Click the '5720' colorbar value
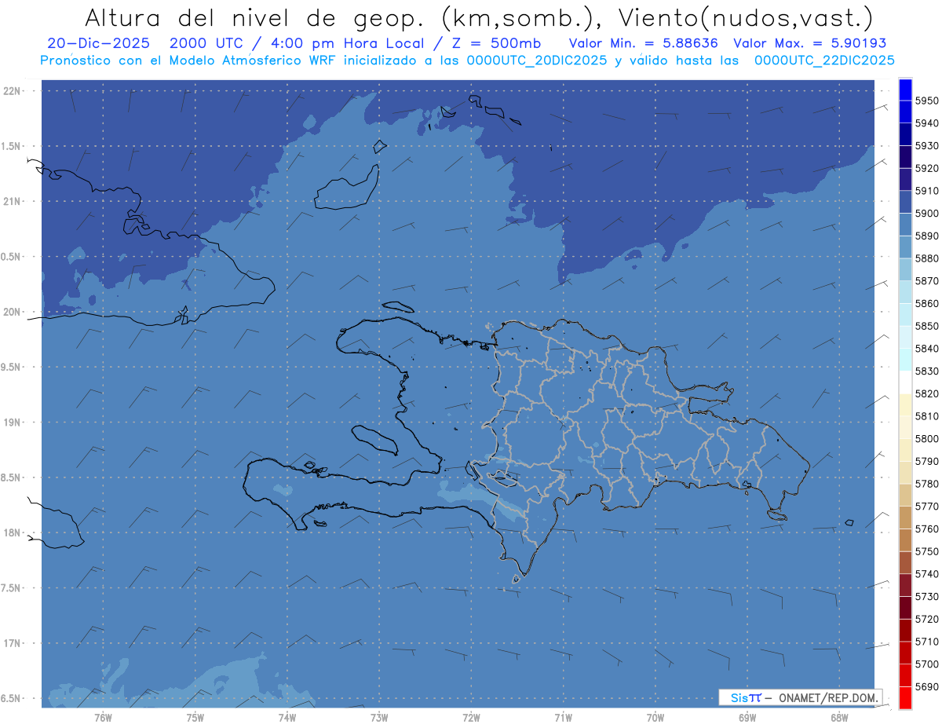 pyautogui.click(x=926, y=619)
